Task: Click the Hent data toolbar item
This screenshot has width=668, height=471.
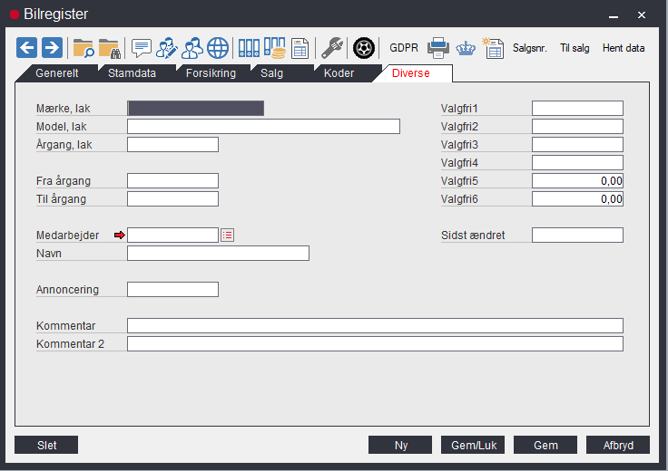Action: pyautogui.click(x=624, y=48)
